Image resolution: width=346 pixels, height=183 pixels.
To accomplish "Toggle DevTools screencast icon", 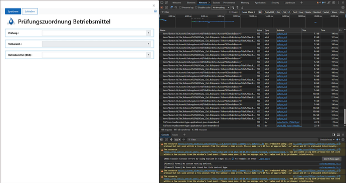I will (x=162, y=2).
